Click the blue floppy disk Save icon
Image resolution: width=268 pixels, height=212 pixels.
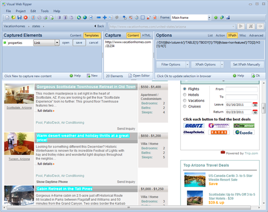coord(20,17)
